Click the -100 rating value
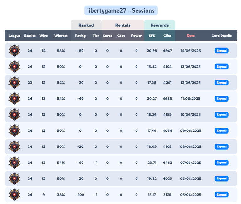This screenshot has width=241, height=204. pos(80,195)
